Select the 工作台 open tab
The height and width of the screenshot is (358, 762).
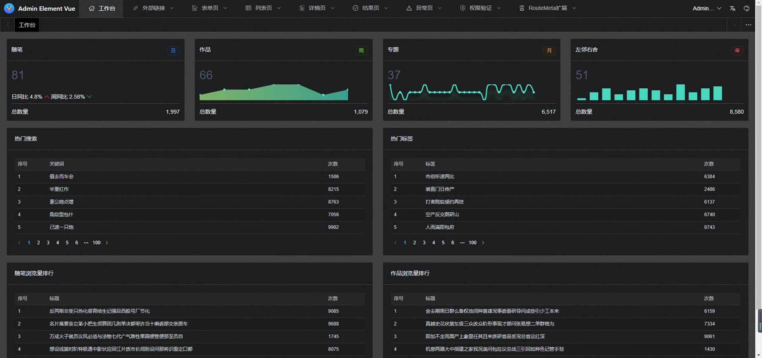(27, 25)
